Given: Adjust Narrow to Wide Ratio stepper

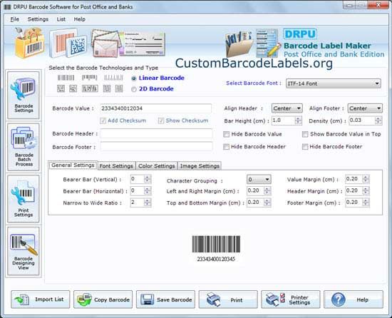Looking at the screenshot, I should [148, 202].
